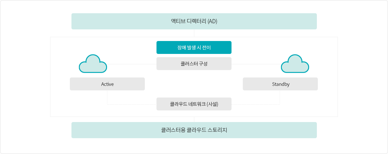388x154 pixels.
Task: Click the cloud icon above Standby
Action: pyautogui.click(x=295, y=64)
